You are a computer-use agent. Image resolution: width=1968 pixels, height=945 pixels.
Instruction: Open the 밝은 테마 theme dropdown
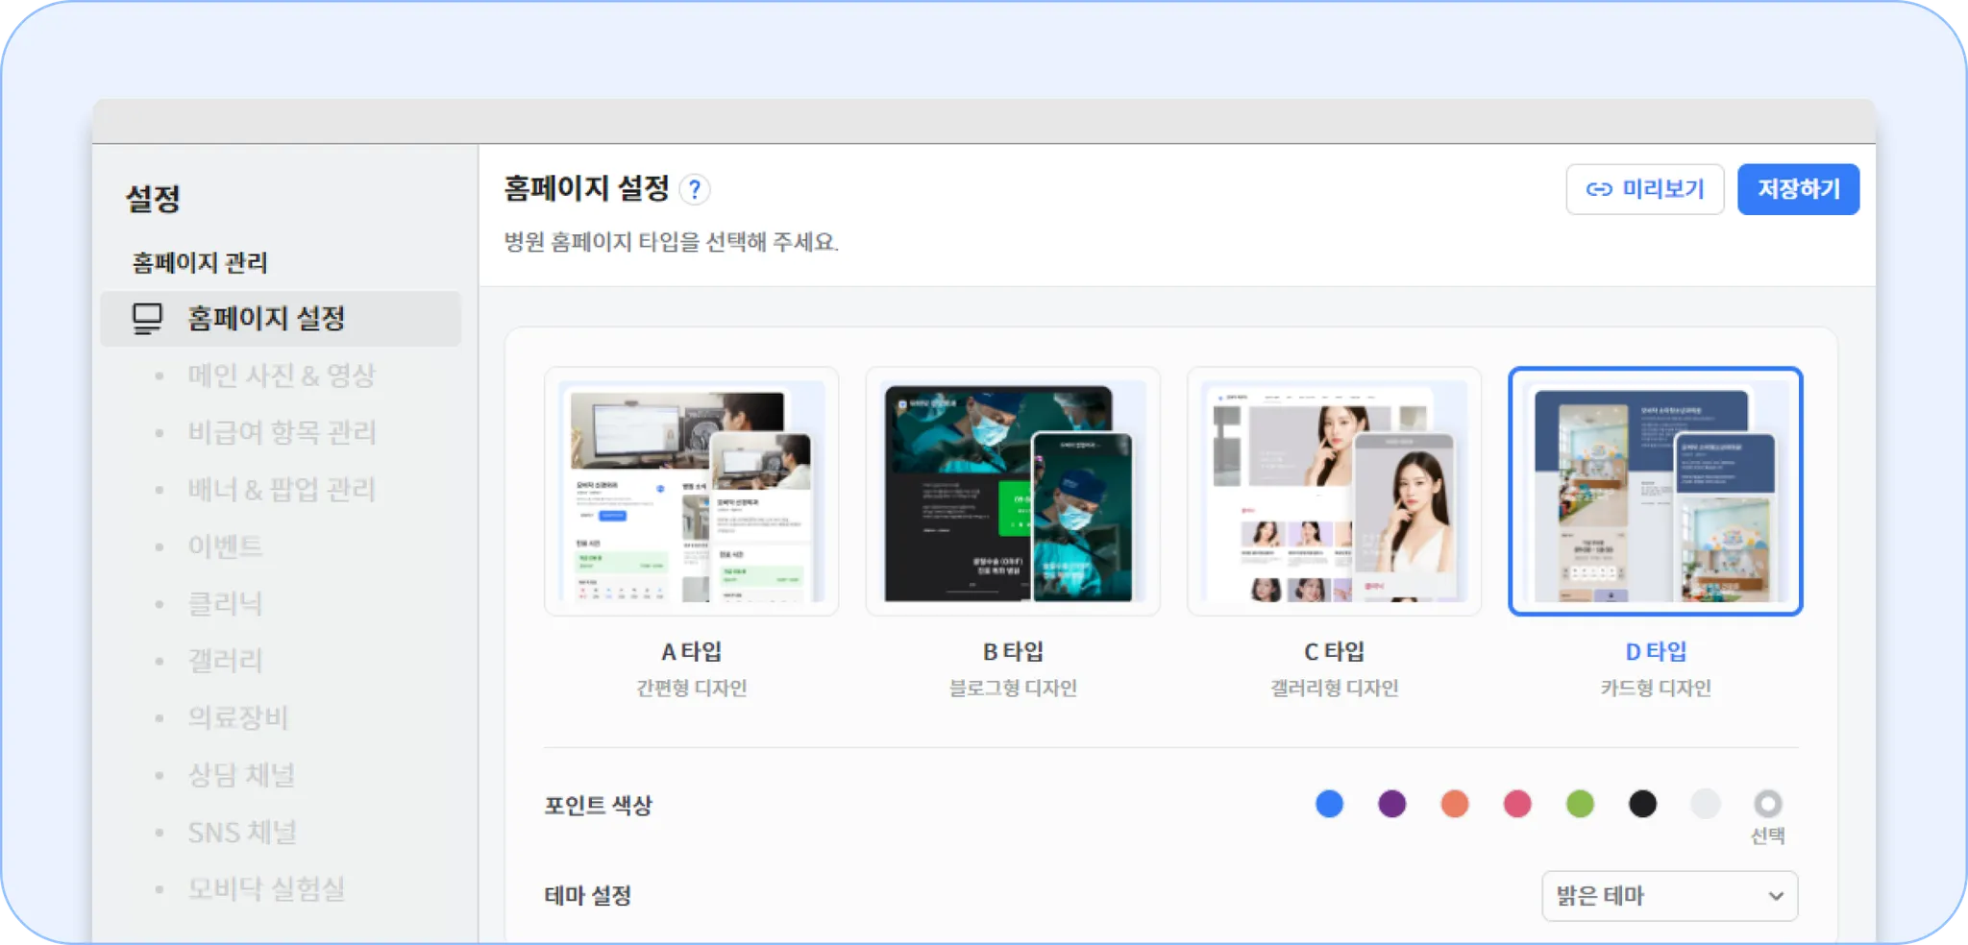(1669, 896)
